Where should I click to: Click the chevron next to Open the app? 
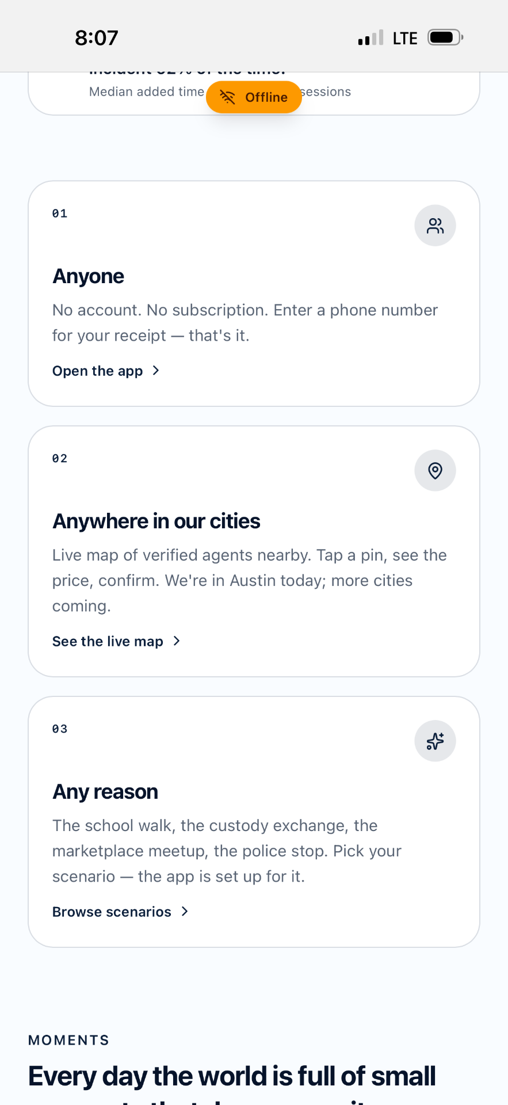(156, 371)
